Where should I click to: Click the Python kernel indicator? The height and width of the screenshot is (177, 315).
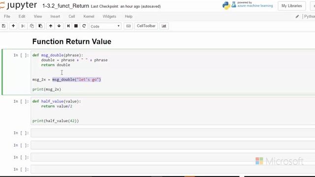[310, 16]
